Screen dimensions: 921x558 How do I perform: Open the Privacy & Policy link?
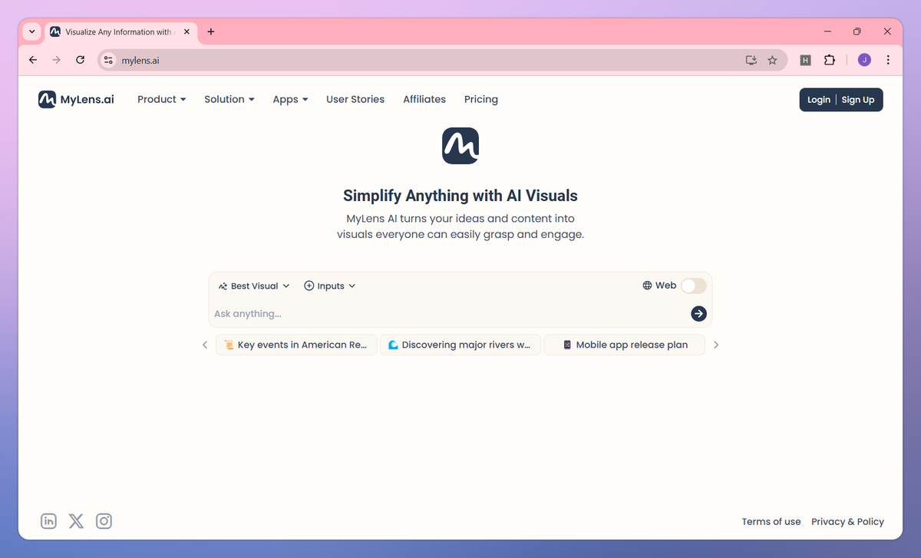coord(848,521)
